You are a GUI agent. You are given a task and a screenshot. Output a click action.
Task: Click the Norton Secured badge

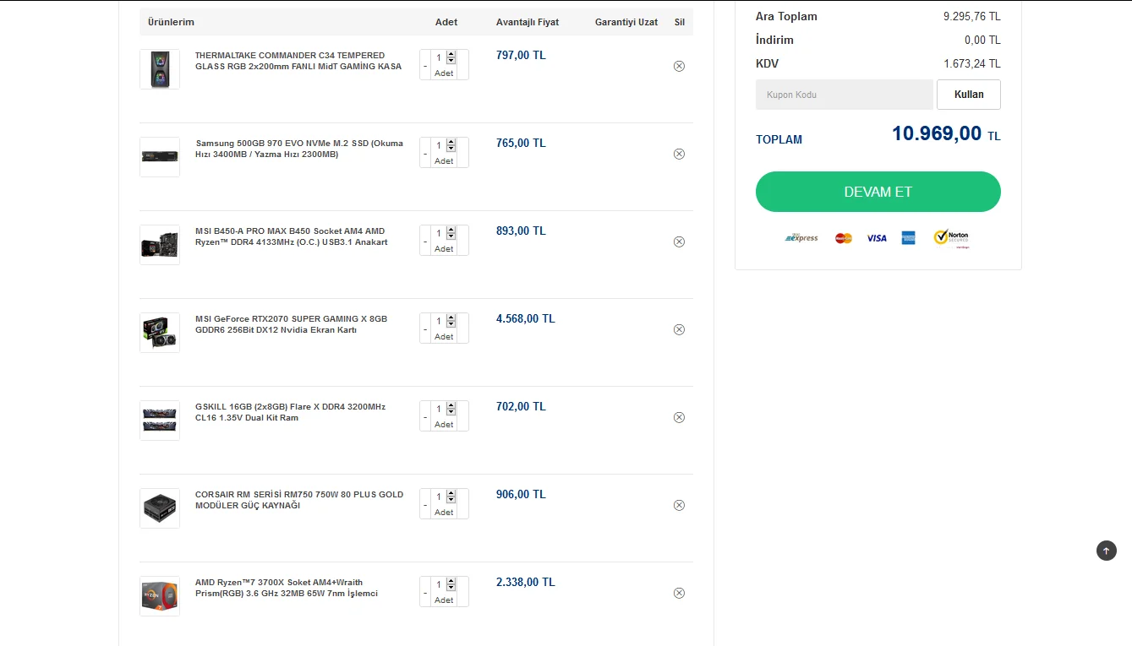[951, 238]
